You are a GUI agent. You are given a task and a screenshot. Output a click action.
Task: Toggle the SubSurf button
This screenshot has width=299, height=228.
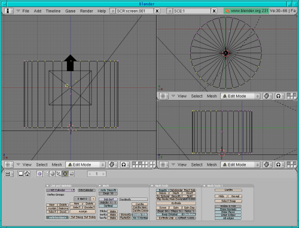pos(108,199)
